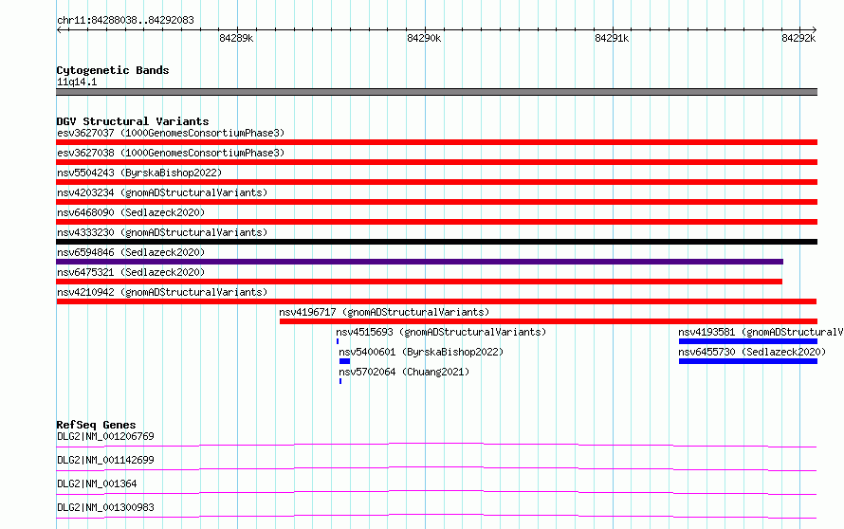
Task: Click variant label nsv5702064 (Chuang2021)
Action: click(404, 372)
